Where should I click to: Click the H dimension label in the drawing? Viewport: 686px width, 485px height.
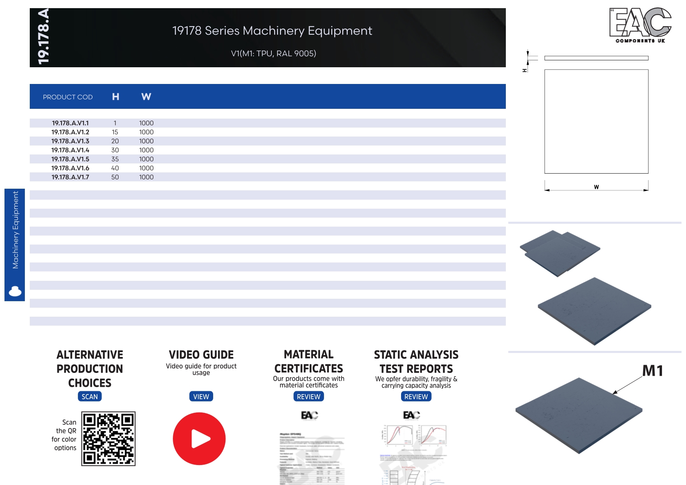point(525,71)
